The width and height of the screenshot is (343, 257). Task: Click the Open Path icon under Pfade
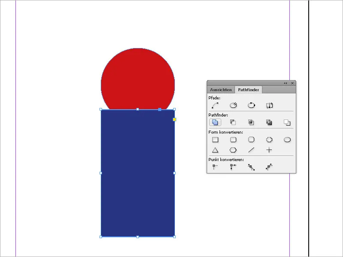(233, 105)
